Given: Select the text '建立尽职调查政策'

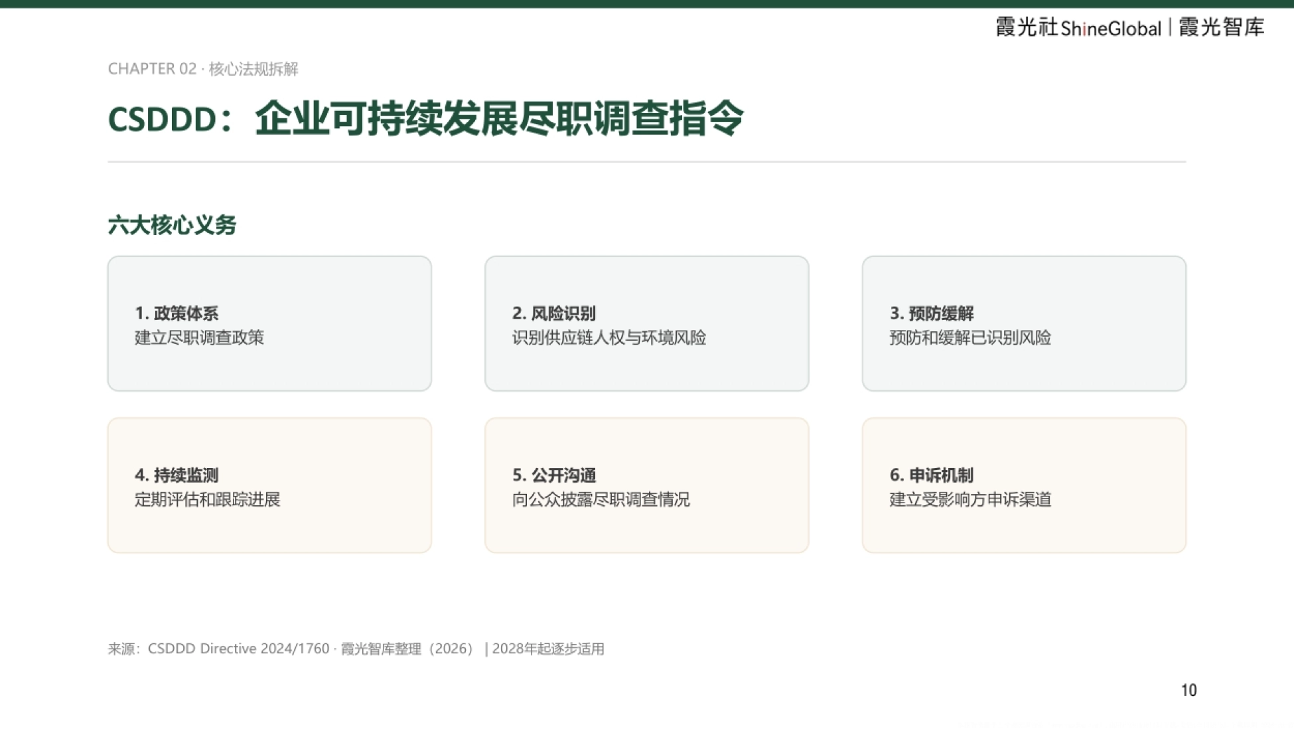Looking at the screenshot, I should [199, 337].
